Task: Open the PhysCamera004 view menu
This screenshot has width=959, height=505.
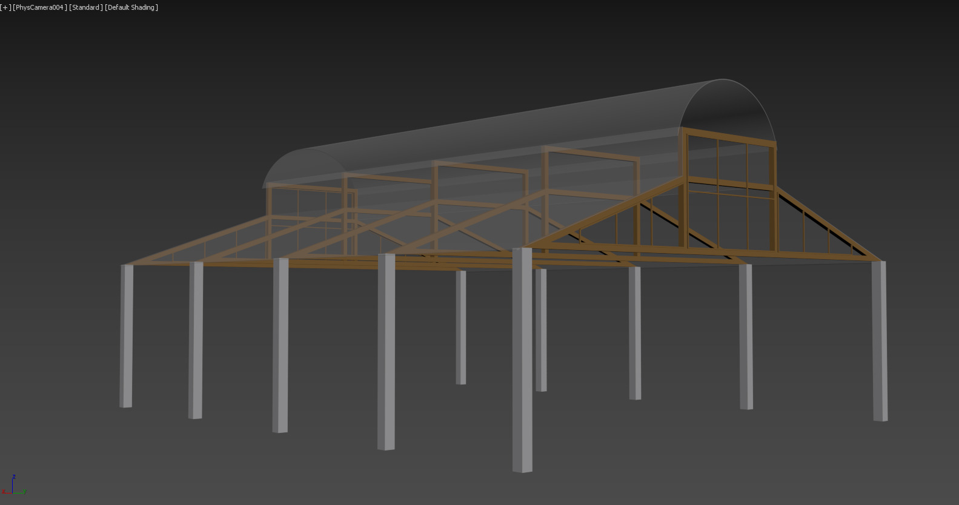Action: (40, 7)
